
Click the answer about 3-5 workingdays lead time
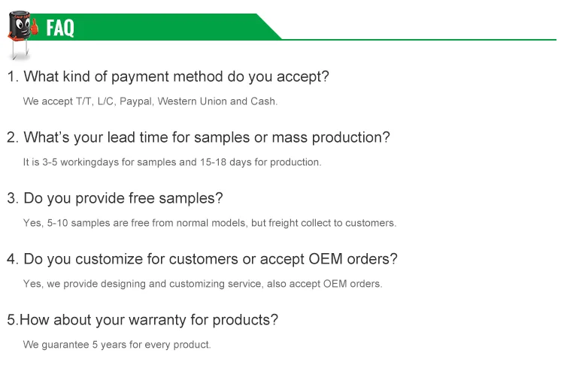coord(172,161)
